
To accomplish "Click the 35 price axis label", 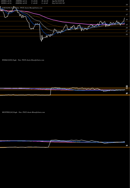I will point(127,34).
